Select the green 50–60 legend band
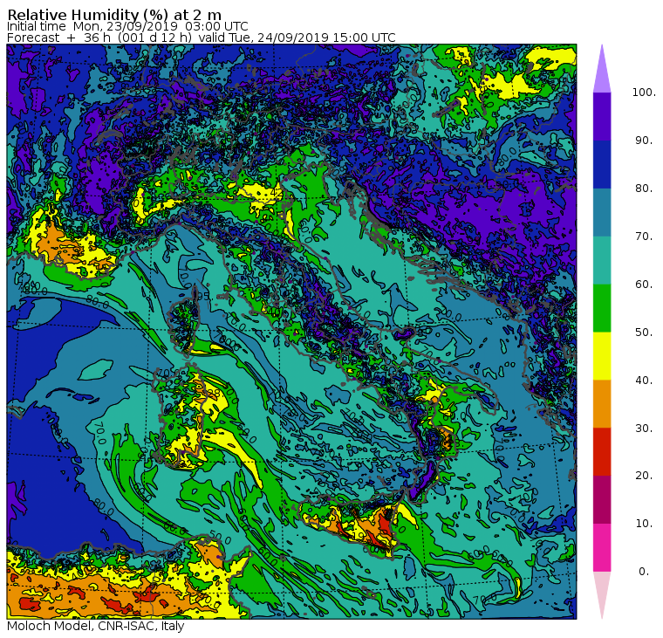The image size is (663, 638). [x=602, y=308]
